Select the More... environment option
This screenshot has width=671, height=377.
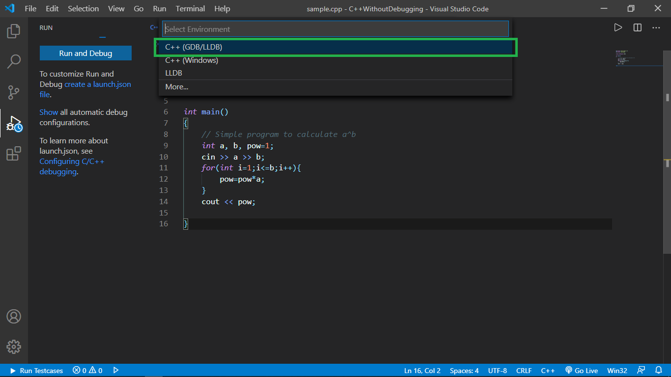(335, 87)
